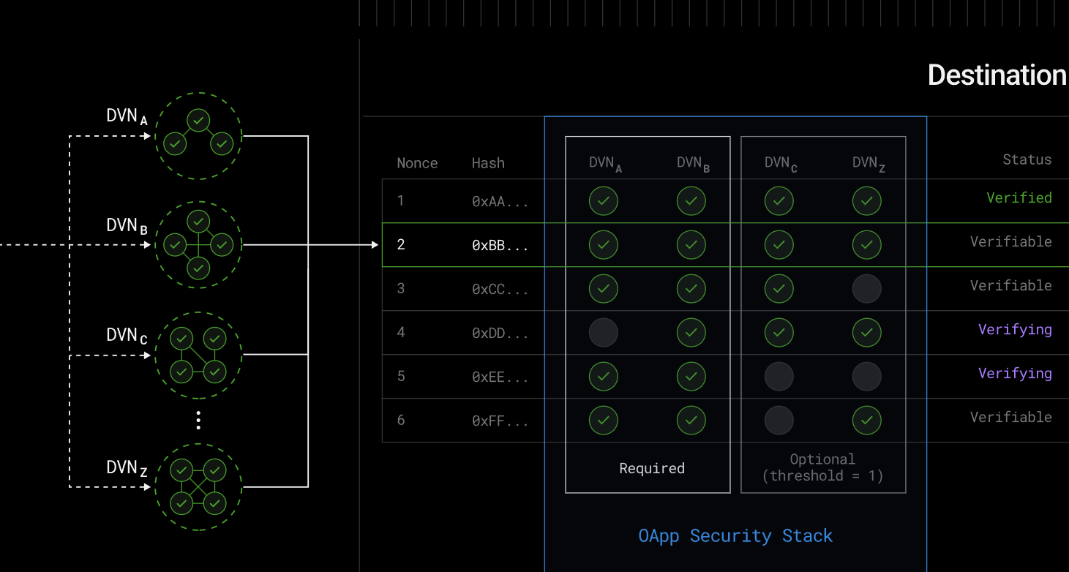Screen dimensions: 1069x572
Task: Click the empty DVN Z circle in 0xCC row
Action: [867, 289]
